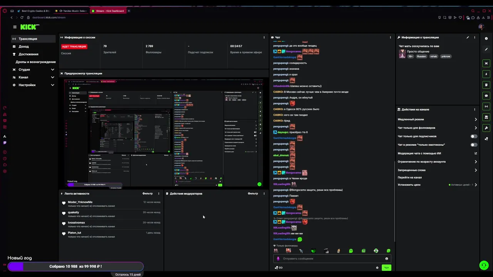493x277 pixels.
Task: Click the stream preview thumbnail
Action: click(x=164, y=133)
